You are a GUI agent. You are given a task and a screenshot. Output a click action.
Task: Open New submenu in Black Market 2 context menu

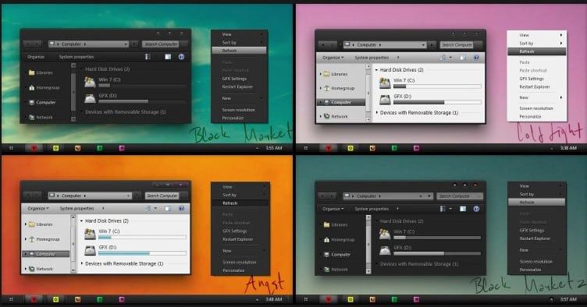pos(536,250)
